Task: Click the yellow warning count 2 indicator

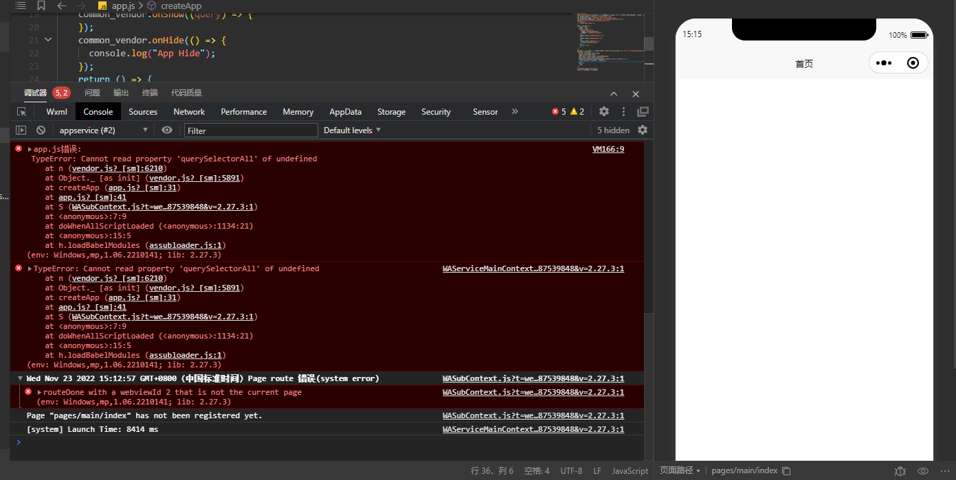Action: click(577, 111)
